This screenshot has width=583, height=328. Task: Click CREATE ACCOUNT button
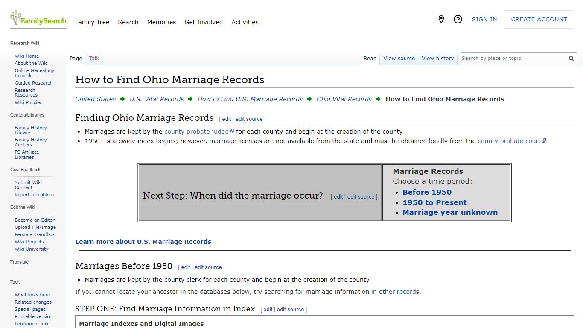coord(539,19)
